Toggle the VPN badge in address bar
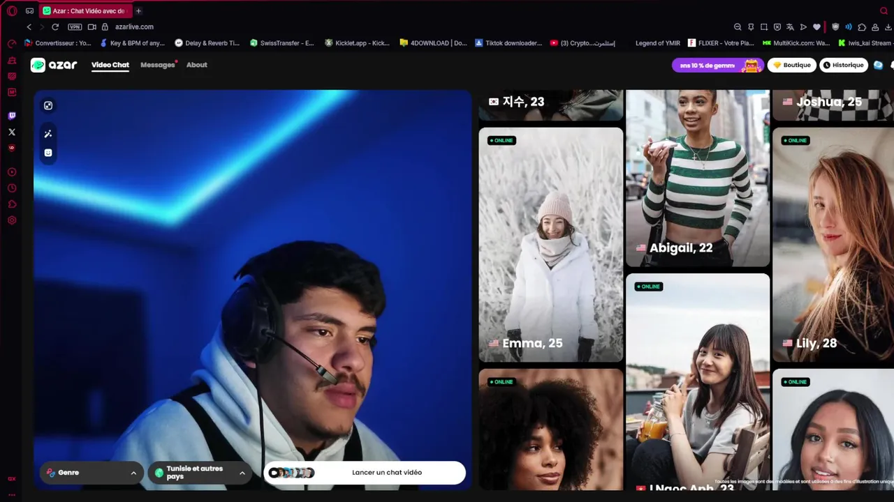Viewport: 894px width, 502px height. (75, 26)
